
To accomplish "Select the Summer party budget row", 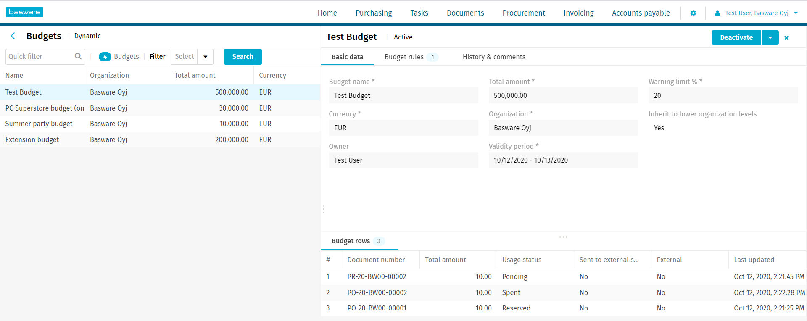I will [160, 124].
